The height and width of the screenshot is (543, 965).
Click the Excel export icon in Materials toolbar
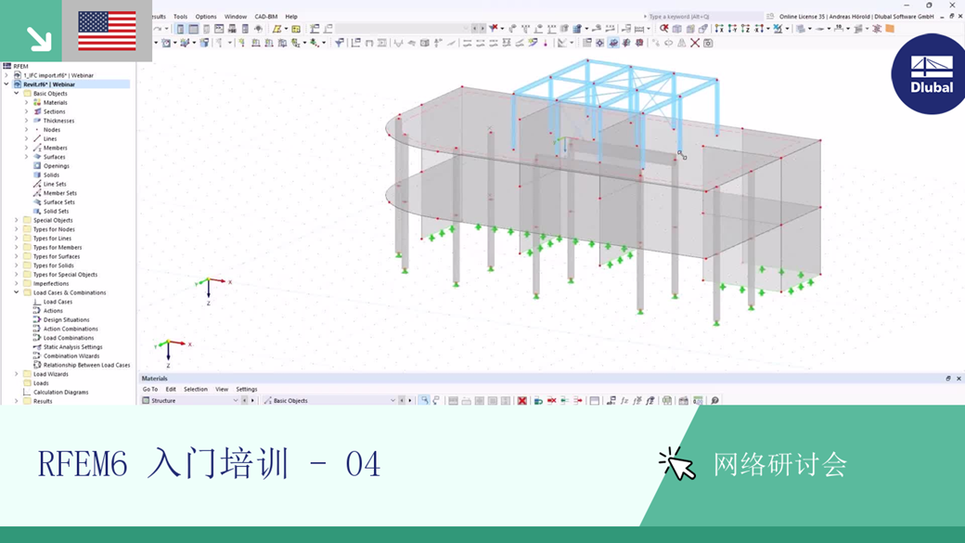(x=667, y=400)
